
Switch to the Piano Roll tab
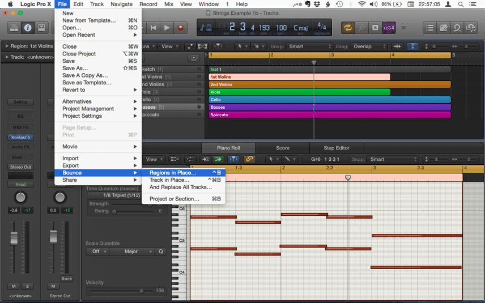[x=228, y=148]
